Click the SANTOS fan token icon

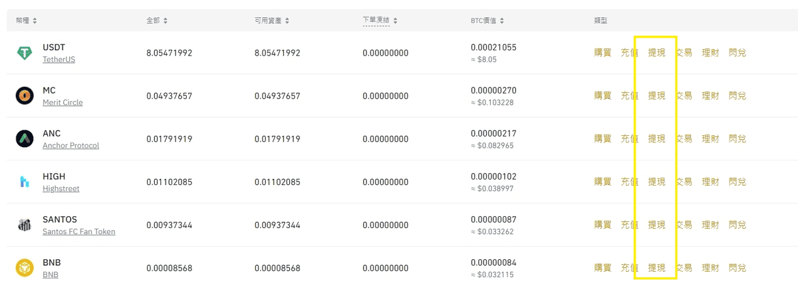(x=25, y=225)
